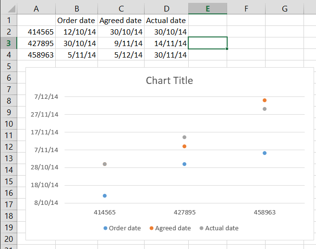The height and width of the screenshot is (249, 316).
Task: Select cell B3 with 30/10/14
Action: [x=76, y=43]
